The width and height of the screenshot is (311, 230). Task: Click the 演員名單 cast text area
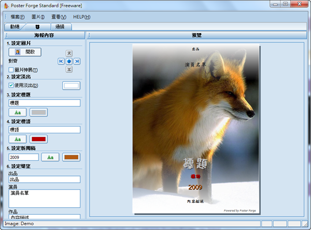(x=45, y=198)
